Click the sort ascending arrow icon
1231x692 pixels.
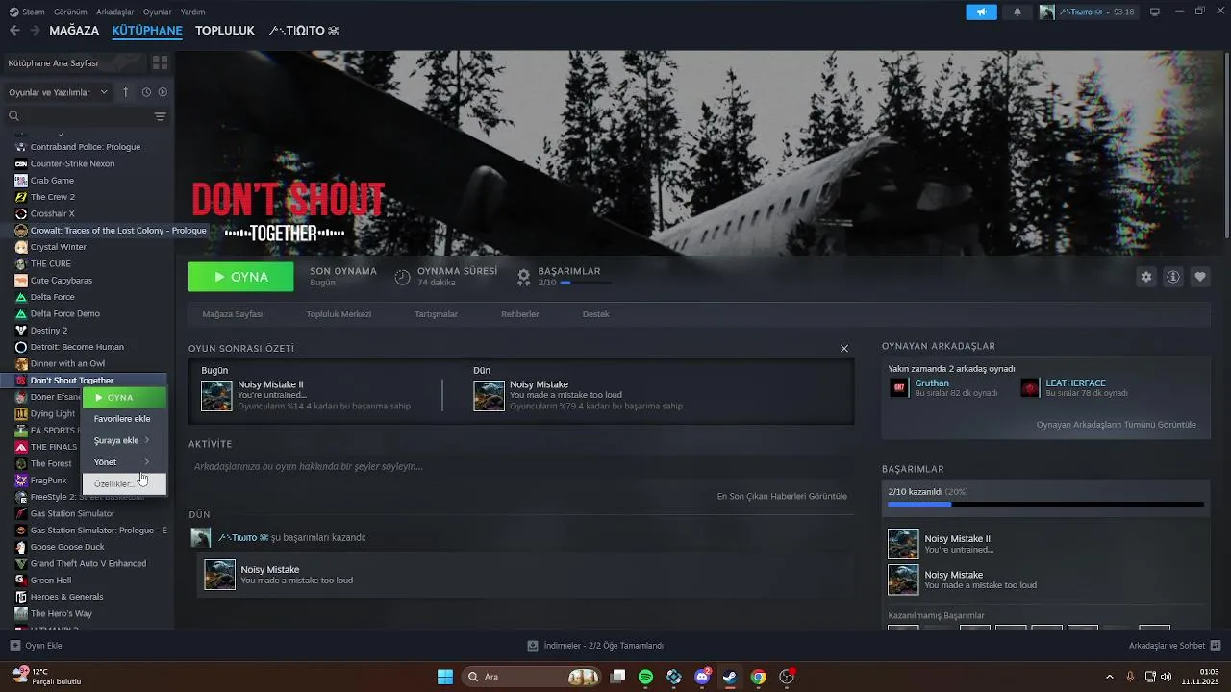125,92
